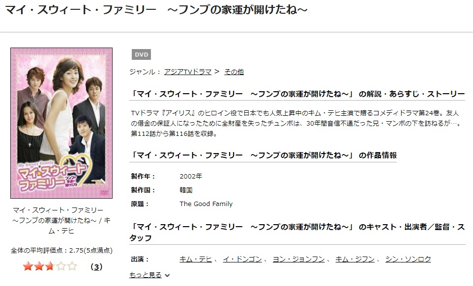The height and width of the screenshot is (286, 473).
Task: Click the fifth empty rating star
Action: [72, 266]
